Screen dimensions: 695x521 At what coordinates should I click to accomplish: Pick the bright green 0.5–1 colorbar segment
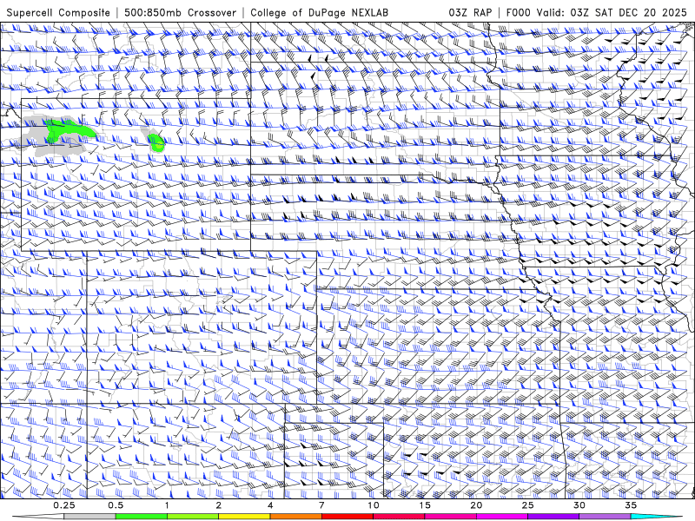[142, 517]
